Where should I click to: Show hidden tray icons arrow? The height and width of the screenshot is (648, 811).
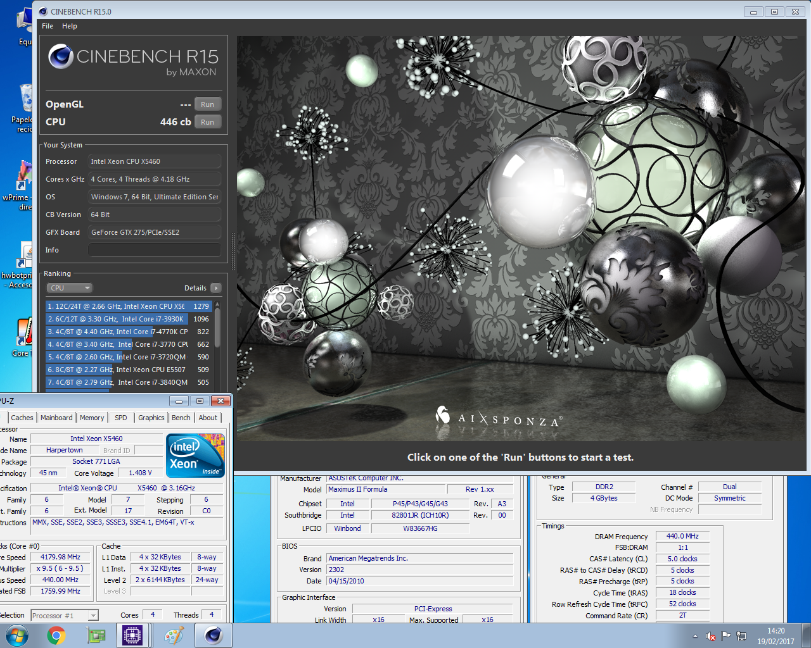[x=695, y=636]
